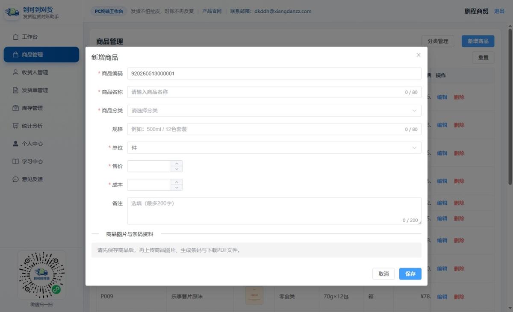513x312 pixels.
Task: Focus the 售价 number input
Action: click(x=149, y=166)
